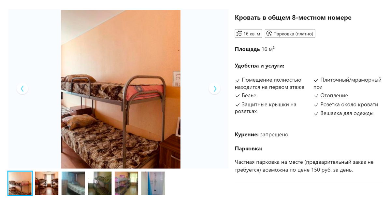The image size is (391, 207).
Task: Go to the previous photo with left arrow
Action: [22, 89]
